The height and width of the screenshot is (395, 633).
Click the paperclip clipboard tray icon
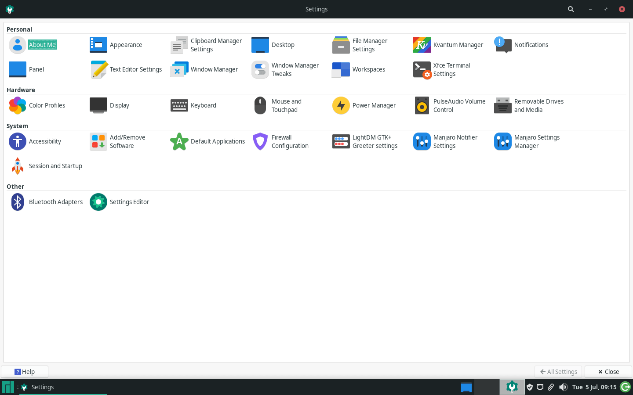pos(551,387)
